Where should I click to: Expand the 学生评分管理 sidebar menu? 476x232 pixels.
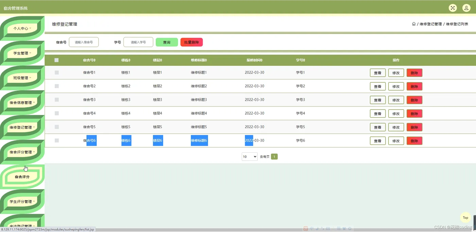tap(22, 202)
